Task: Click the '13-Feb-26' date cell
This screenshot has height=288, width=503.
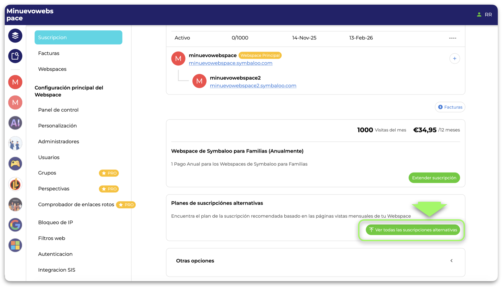Action: (361, 38)
